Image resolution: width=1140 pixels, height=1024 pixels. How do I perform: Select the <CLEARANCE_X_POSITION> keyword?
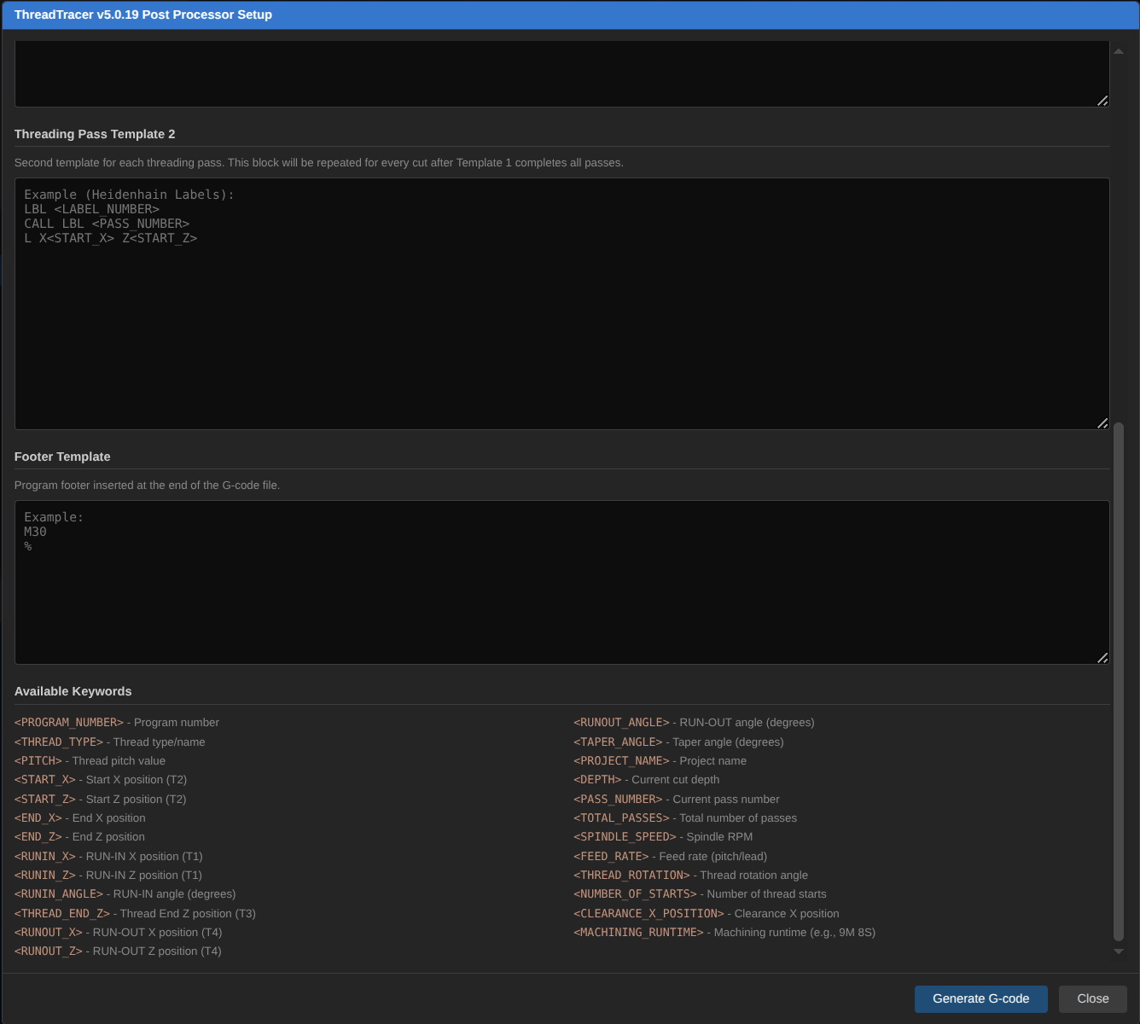[x=649, y=914]
